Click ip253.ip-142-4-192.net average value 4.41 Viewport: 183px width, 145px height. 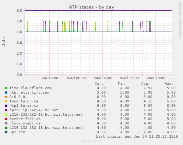tap(148, 110)
